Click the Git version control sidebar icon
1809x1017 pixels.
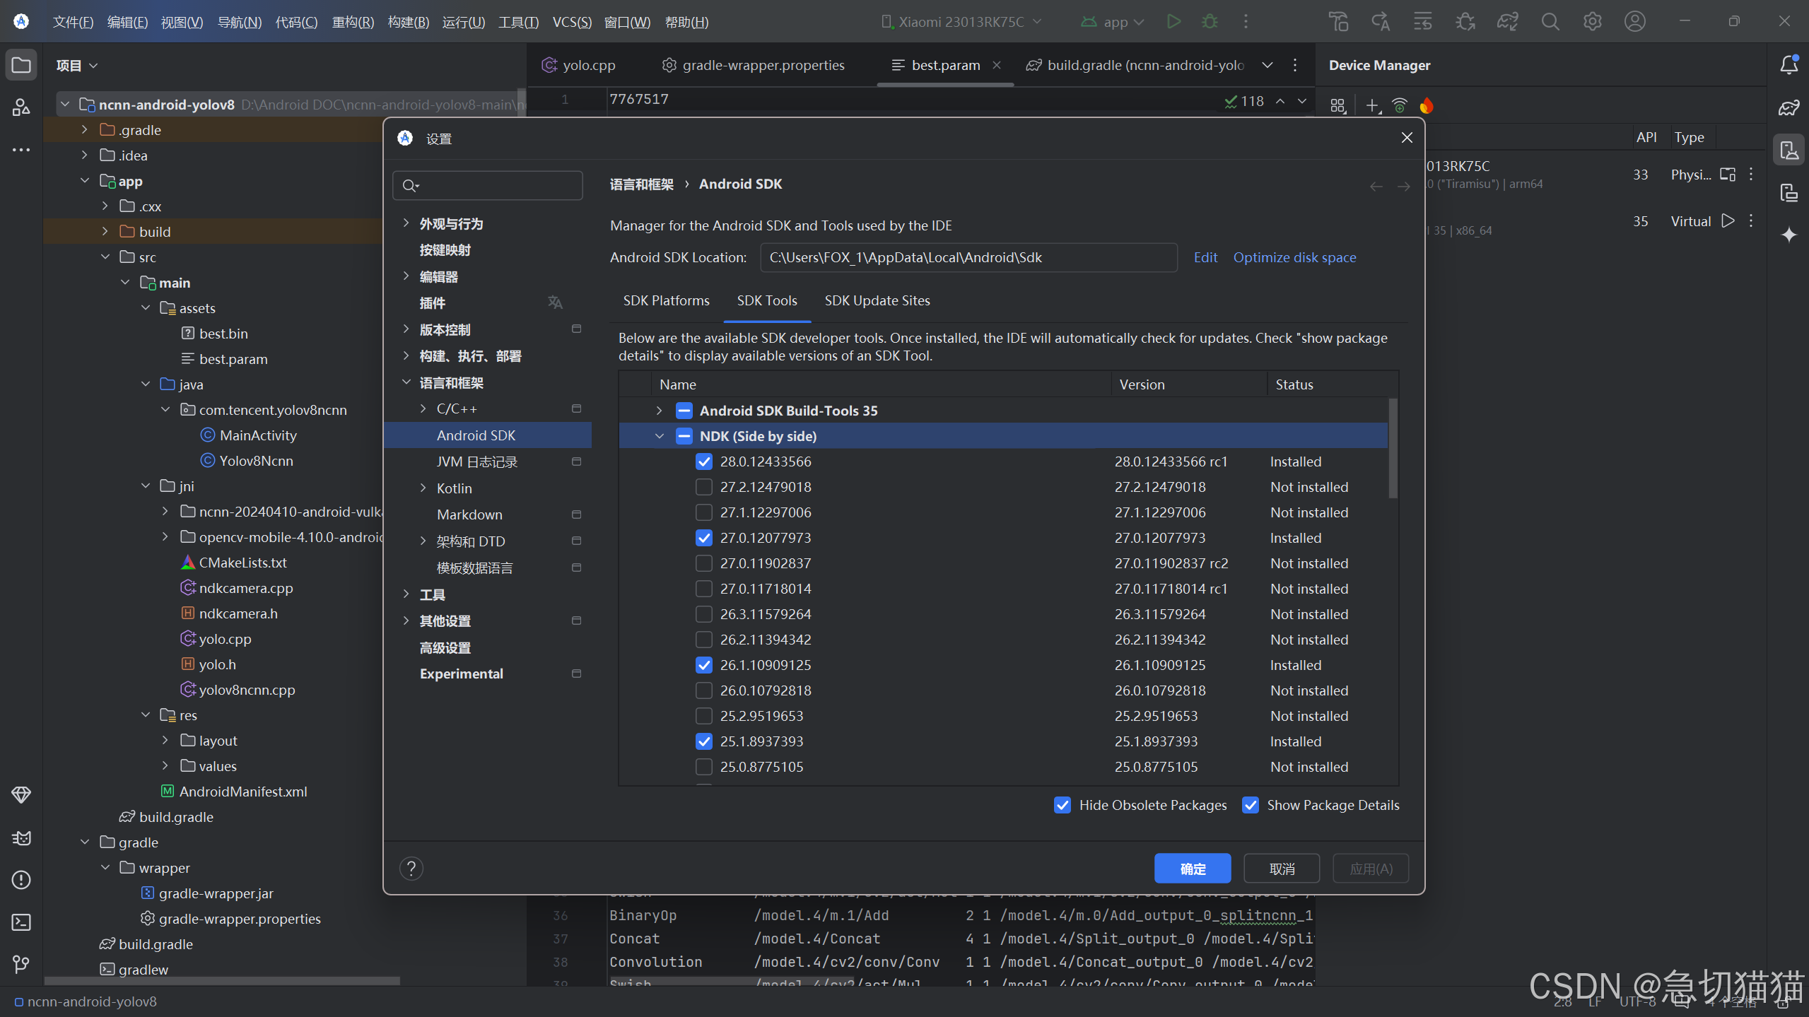(21, 965)
